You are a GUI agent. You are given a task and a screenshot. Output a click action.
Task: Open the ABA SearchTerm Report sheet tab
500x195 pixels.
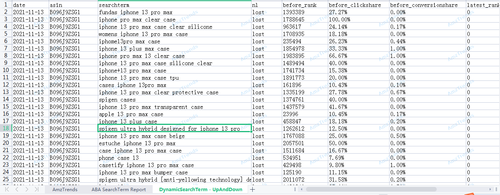pos(118,190)
